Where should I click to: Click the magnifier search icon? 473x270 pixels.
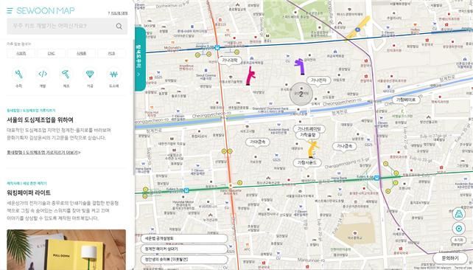(x=119, y=27)
